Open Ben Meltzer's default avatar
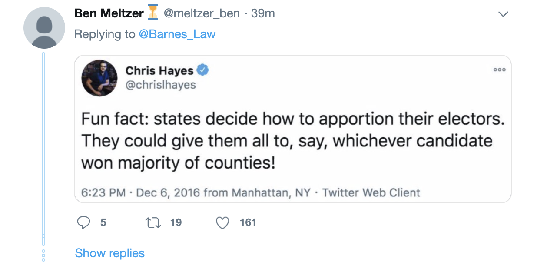The height and width of the screenshot is (272, 537). 44,27
